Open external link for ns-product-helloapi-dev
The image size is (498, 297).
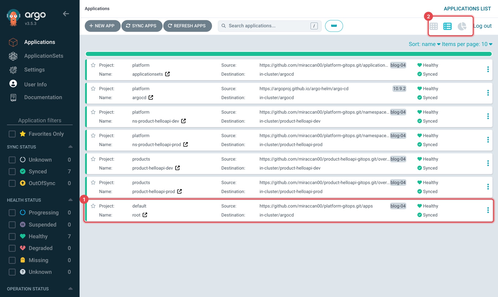[x=183, y=121]
